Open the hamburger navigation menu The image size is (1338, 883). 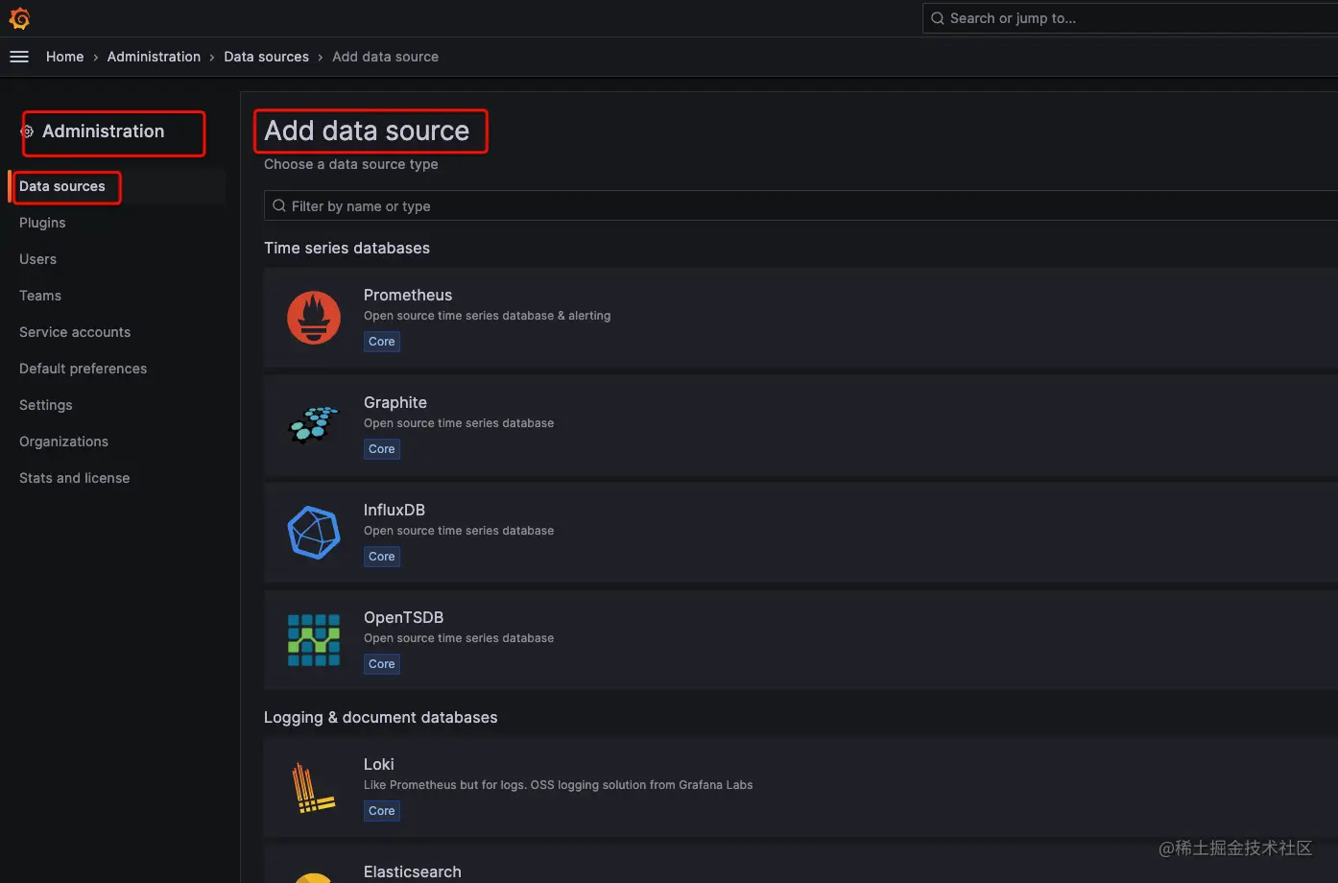[x=19, y=57]
